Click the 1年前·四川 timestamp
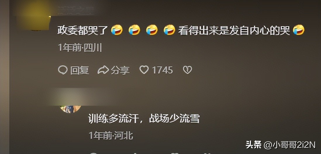The image size is (321, 154). pyautogui.click(x=80, y=48)
